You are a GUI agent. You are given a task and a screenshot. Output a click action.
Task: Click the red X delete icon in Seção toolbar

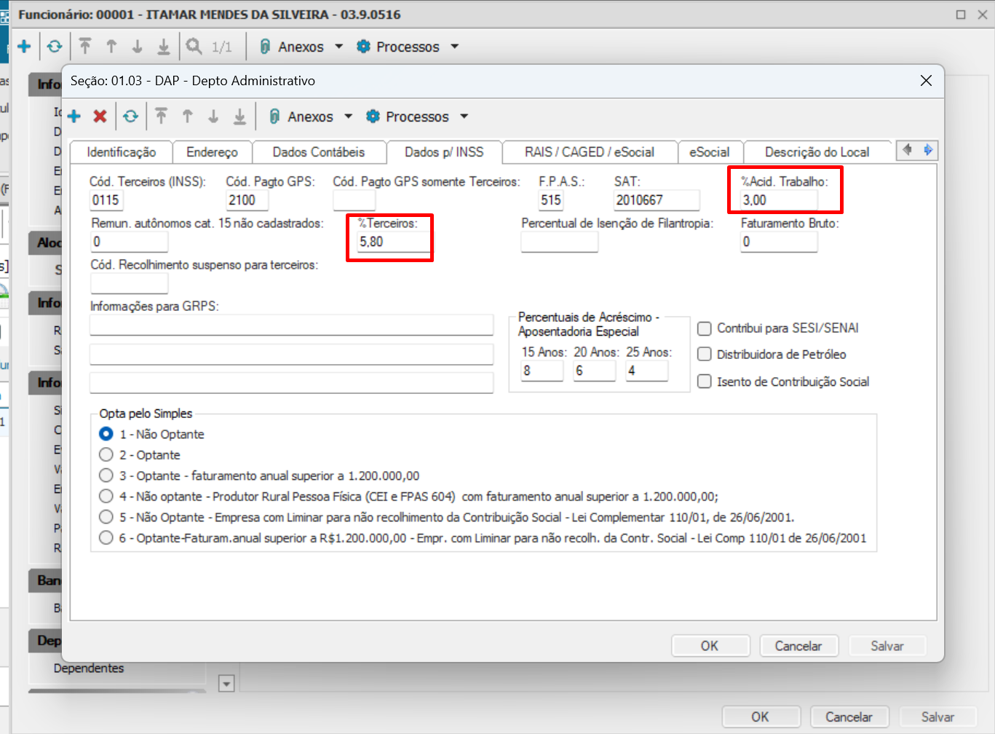[100, 117]
